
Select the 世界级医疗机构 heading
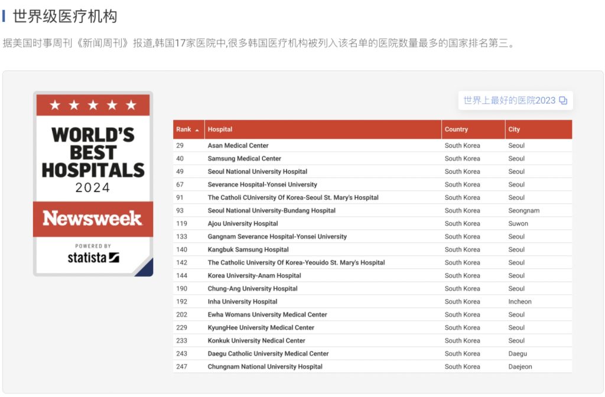[65, 16]
